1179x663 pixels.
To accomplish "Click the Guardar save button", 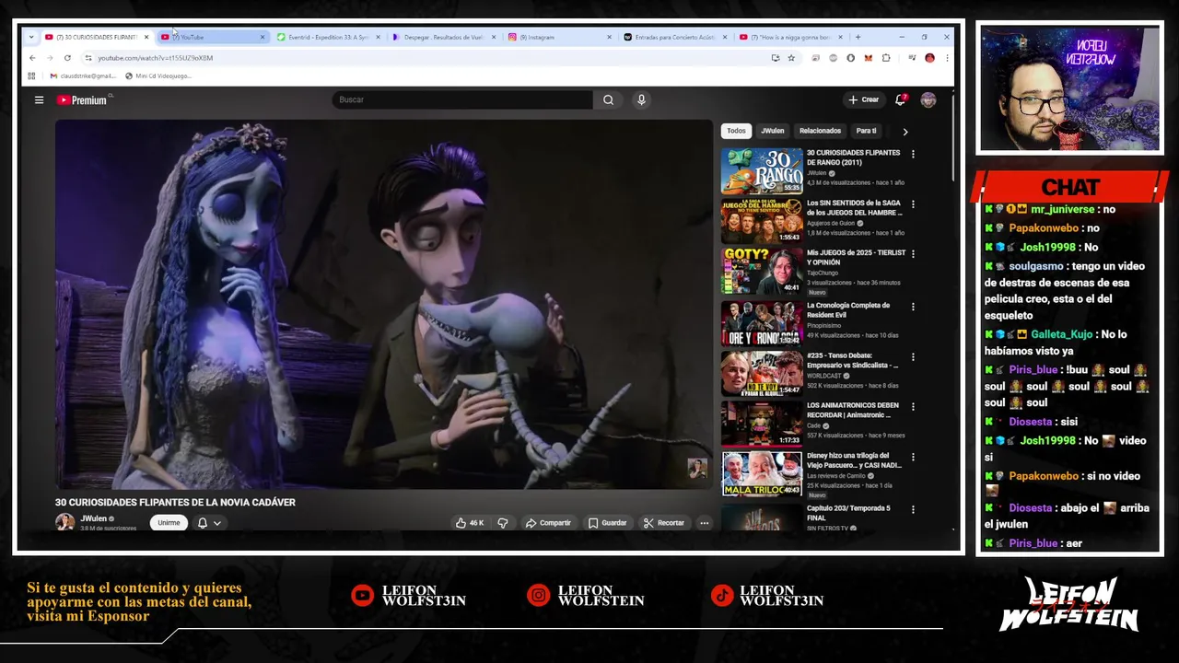I will tap(607, 523).
